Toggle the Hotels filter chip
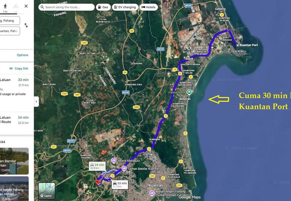Image resolution: width=291 pixels, height=201 pixels. coord(148,7)
